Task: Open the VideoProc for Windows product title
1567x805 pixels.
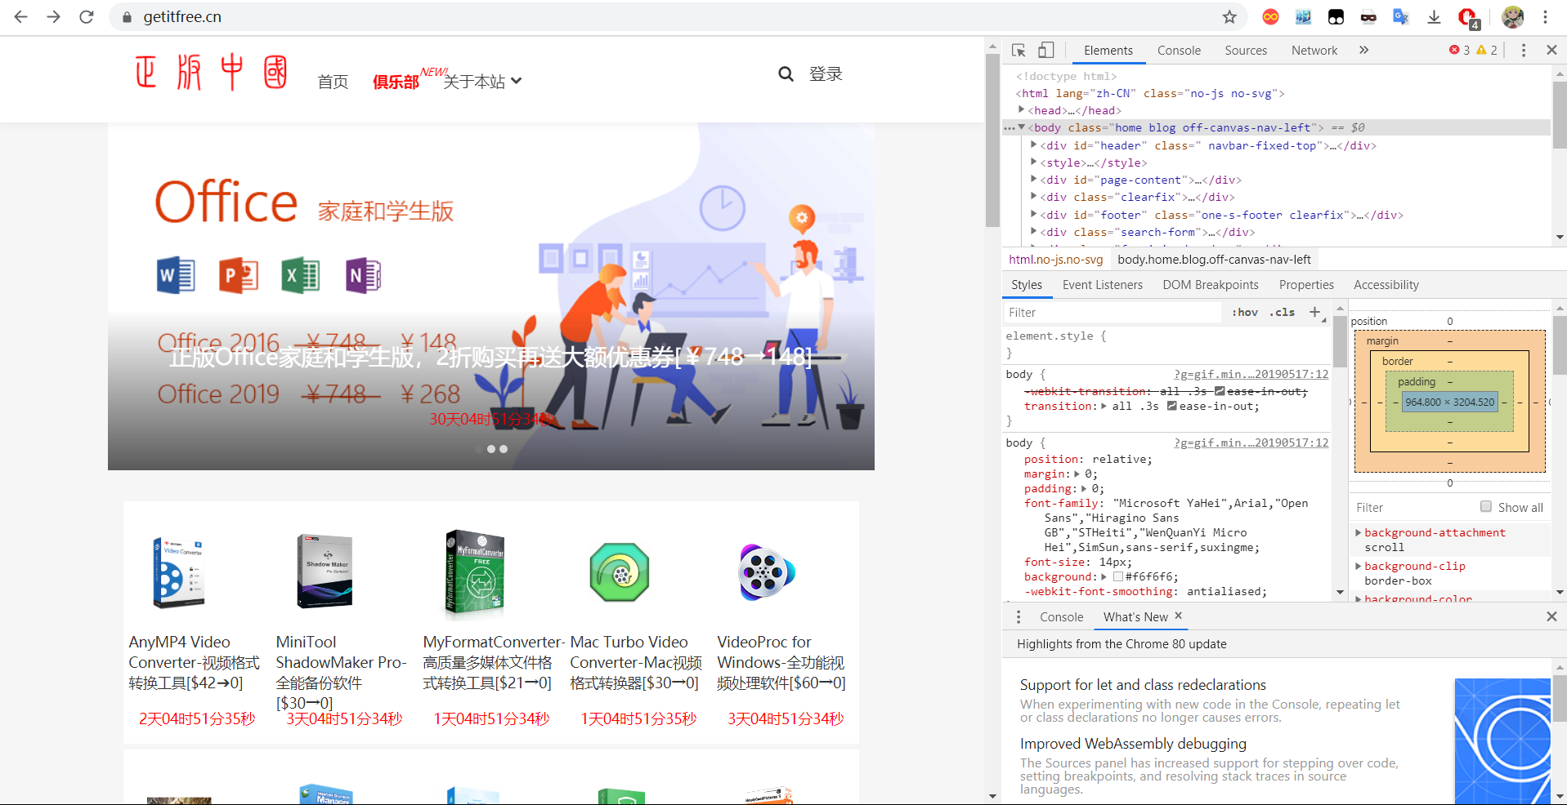Action: (x=781, y=662)
